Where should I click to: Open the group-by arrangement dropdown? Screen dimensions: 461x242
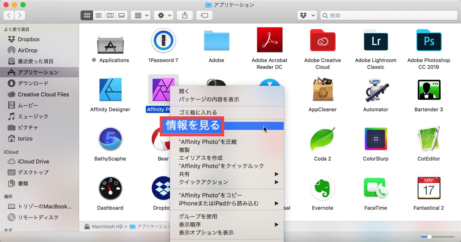(140, 15)
